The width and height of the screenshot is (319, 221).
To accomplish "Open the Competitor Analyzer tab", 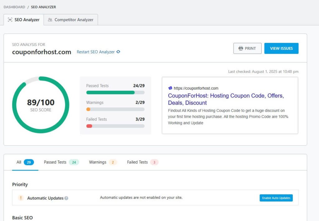I will (x=71, y=20).
